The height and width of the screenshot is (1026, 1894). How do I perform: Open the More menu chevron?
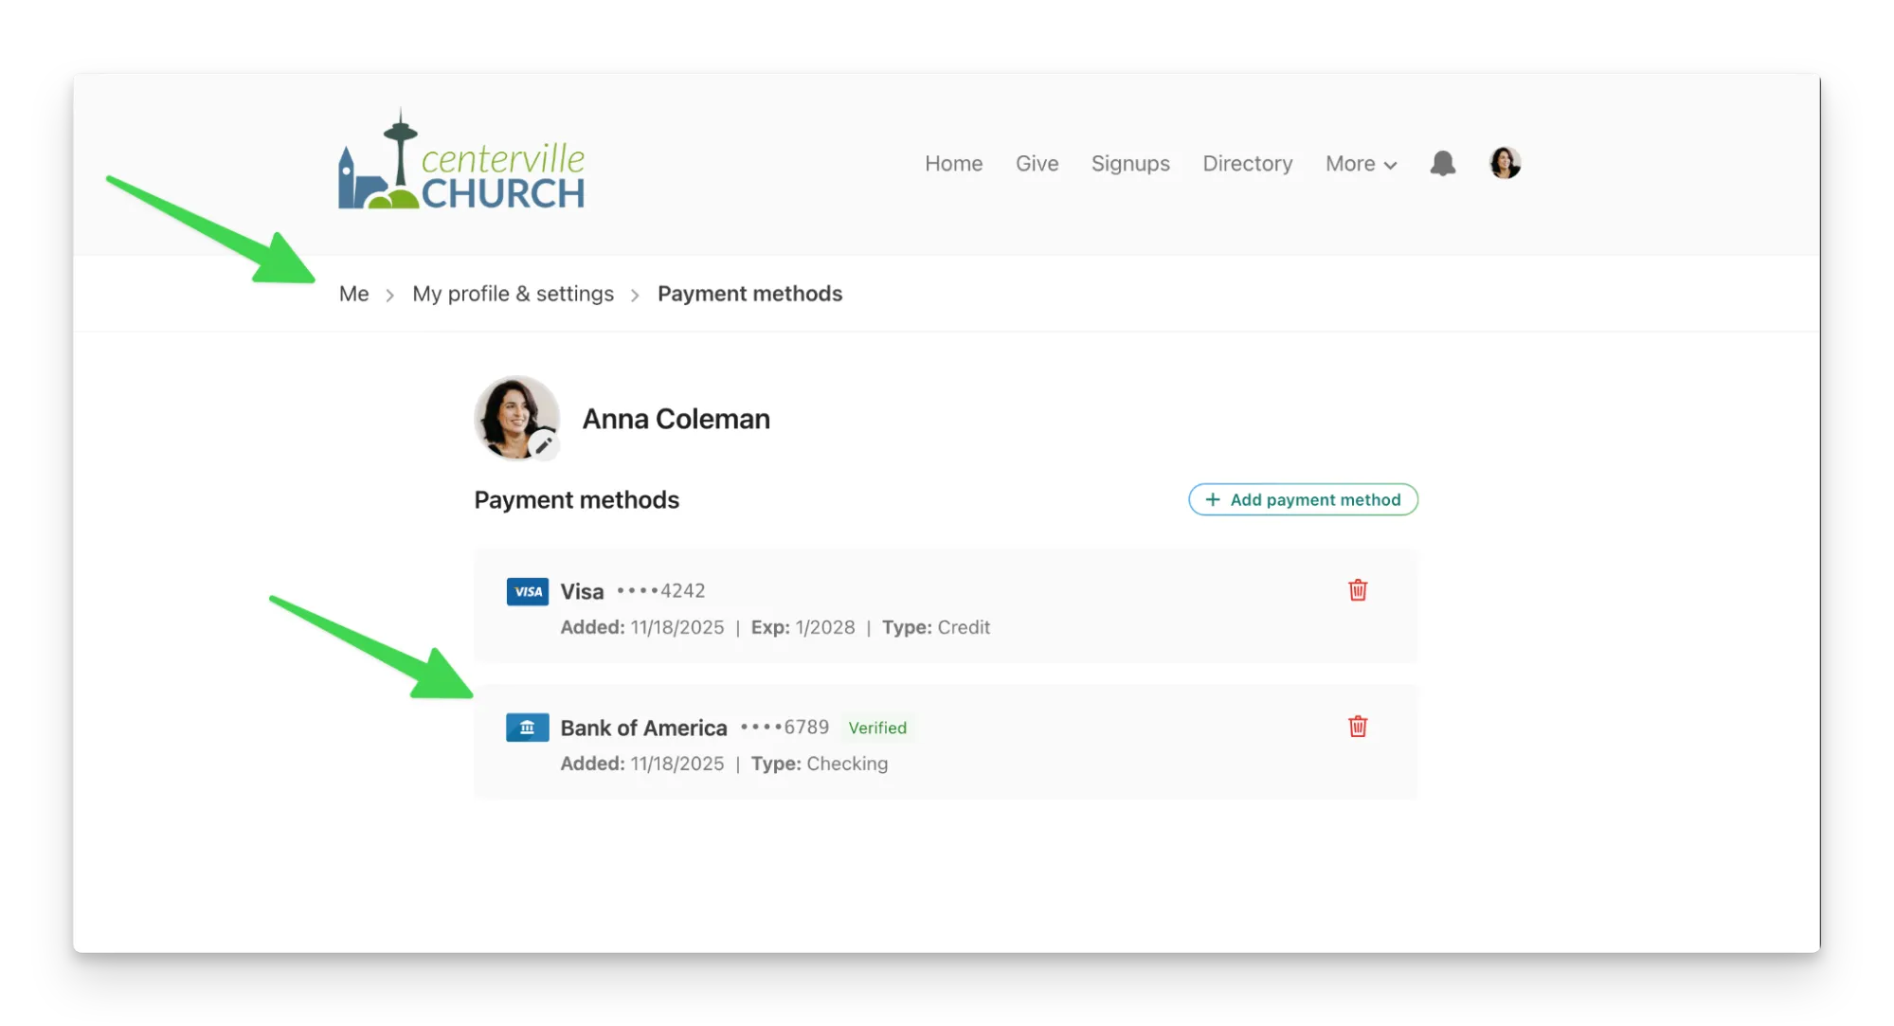coord(1391,165)
